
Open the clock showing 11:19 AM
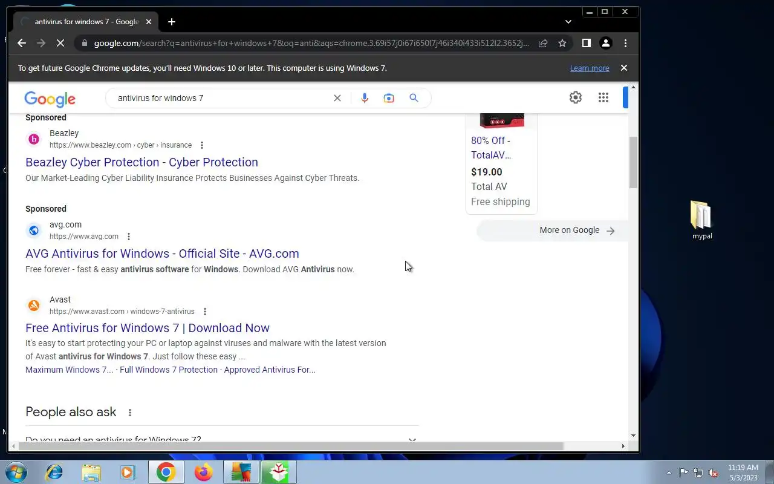point(743,473)
